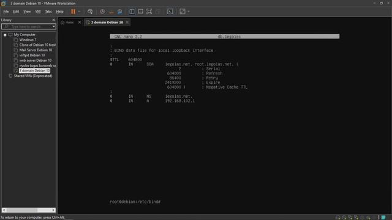Click the message log status icon
Image resolution: width=392 pixels, height=220 pixels.
[383, 218]
